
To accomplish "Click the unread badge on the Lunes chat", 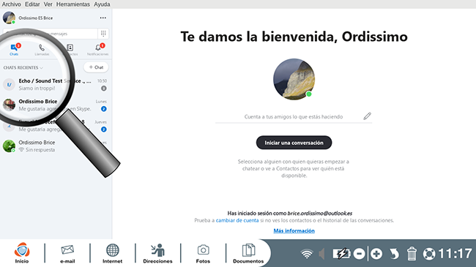I will (x=103, y=109).
